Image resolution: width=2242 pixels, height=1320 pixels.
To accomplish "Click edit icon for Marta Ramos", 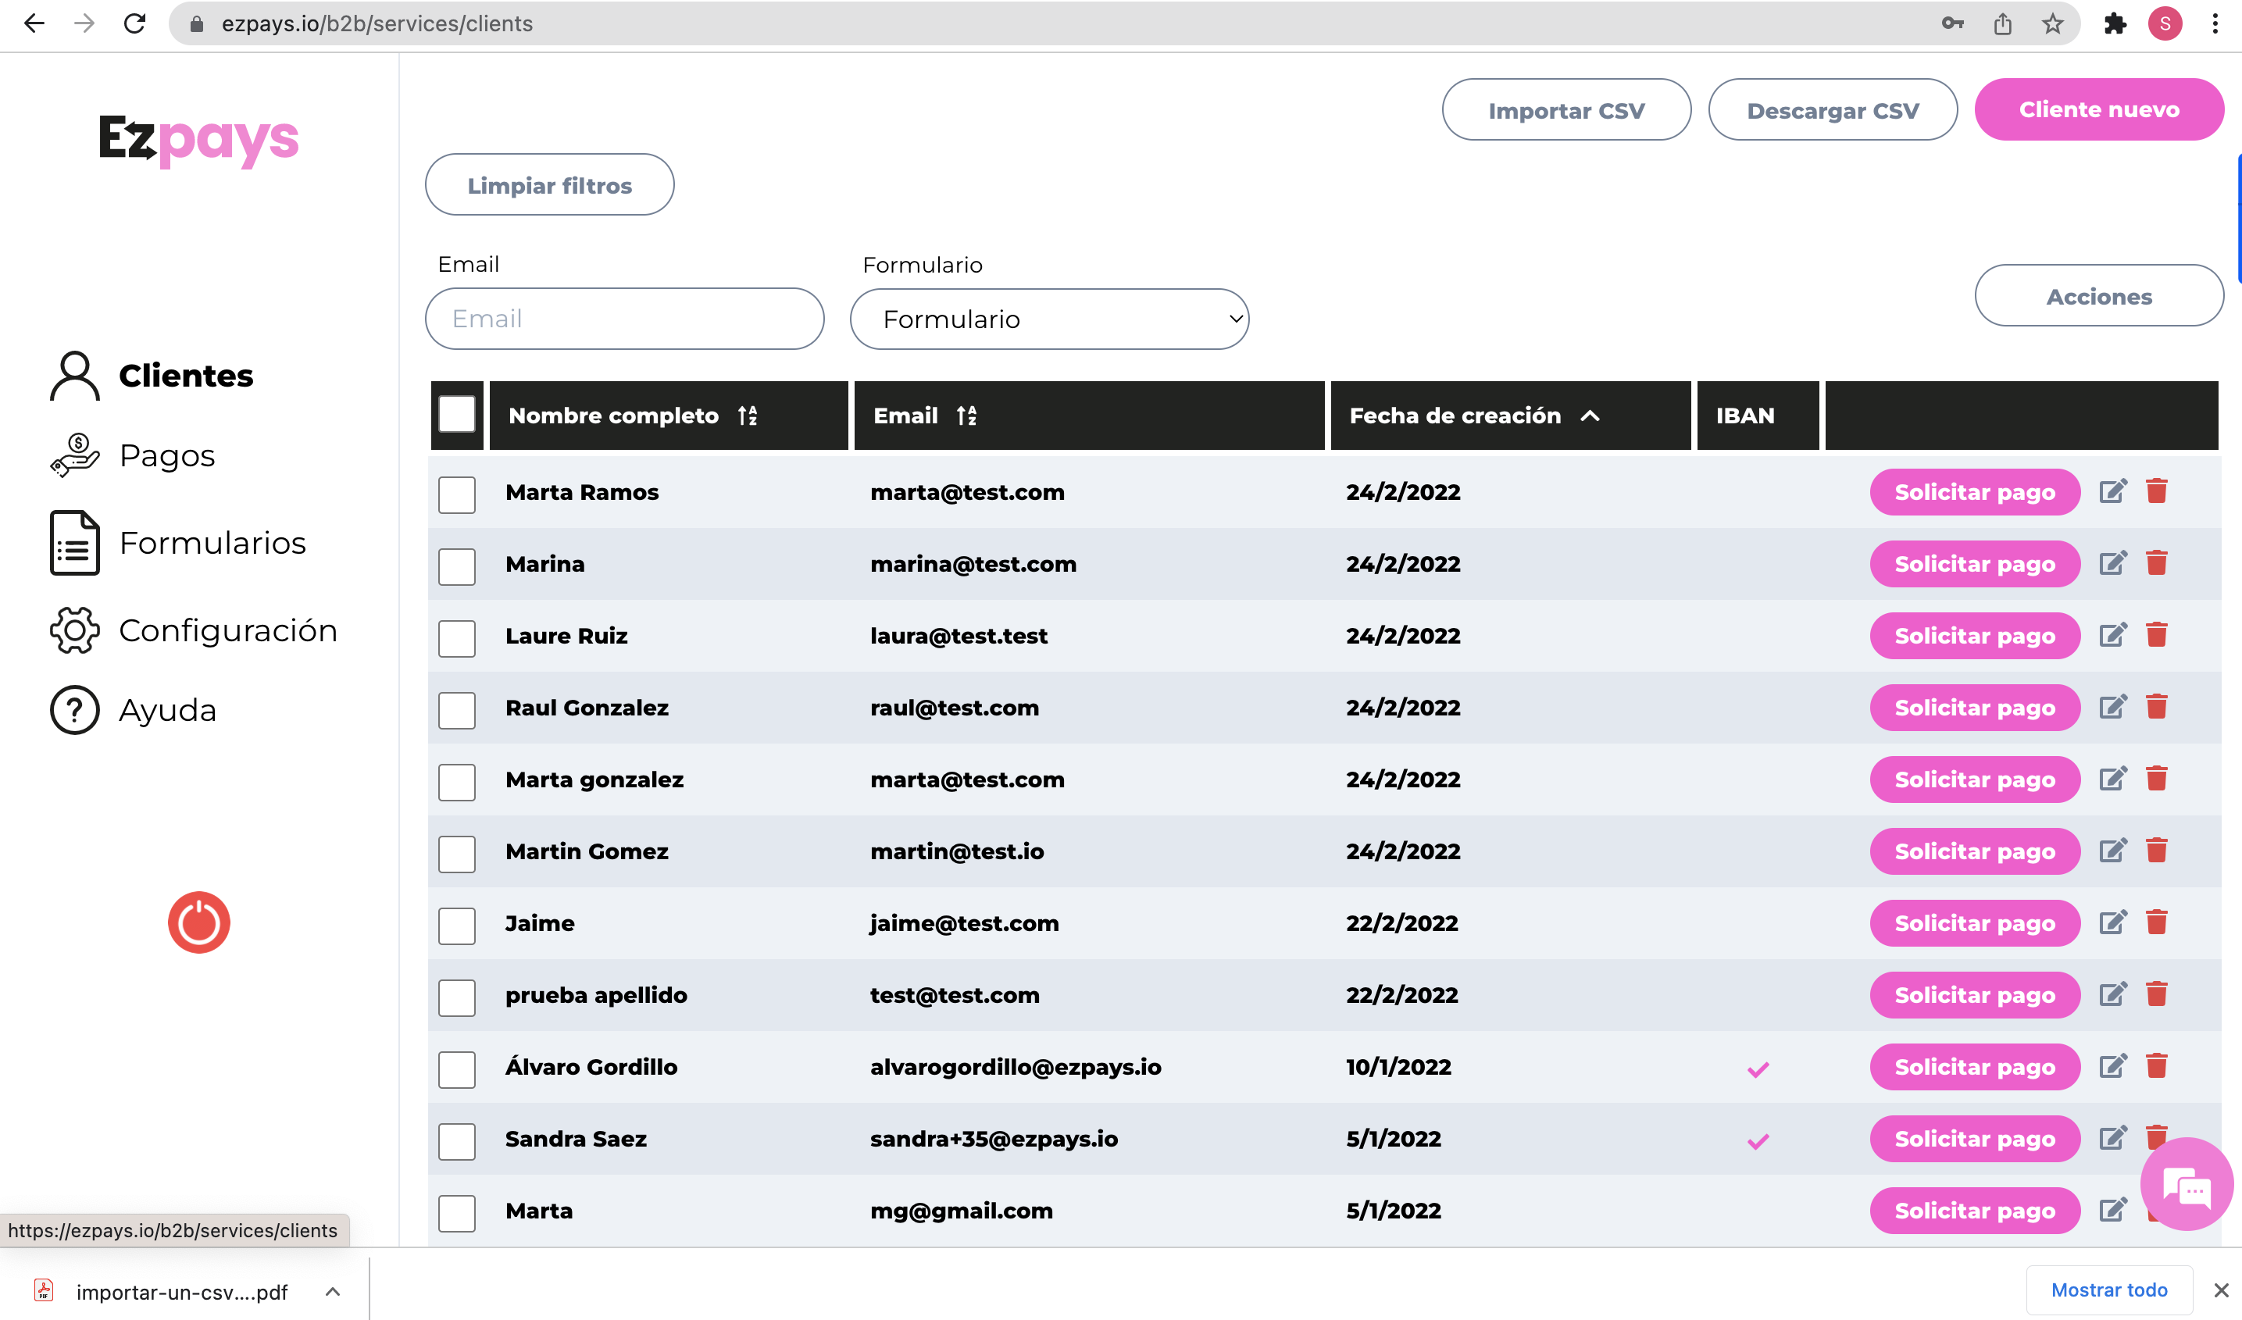I will 2113,491.
